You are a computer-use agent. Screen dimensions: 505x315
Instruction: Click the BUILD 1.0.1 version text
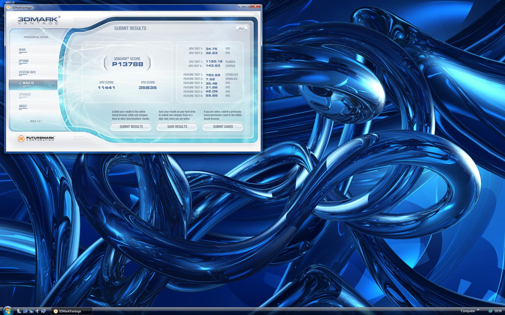click(x=36, y=121)
